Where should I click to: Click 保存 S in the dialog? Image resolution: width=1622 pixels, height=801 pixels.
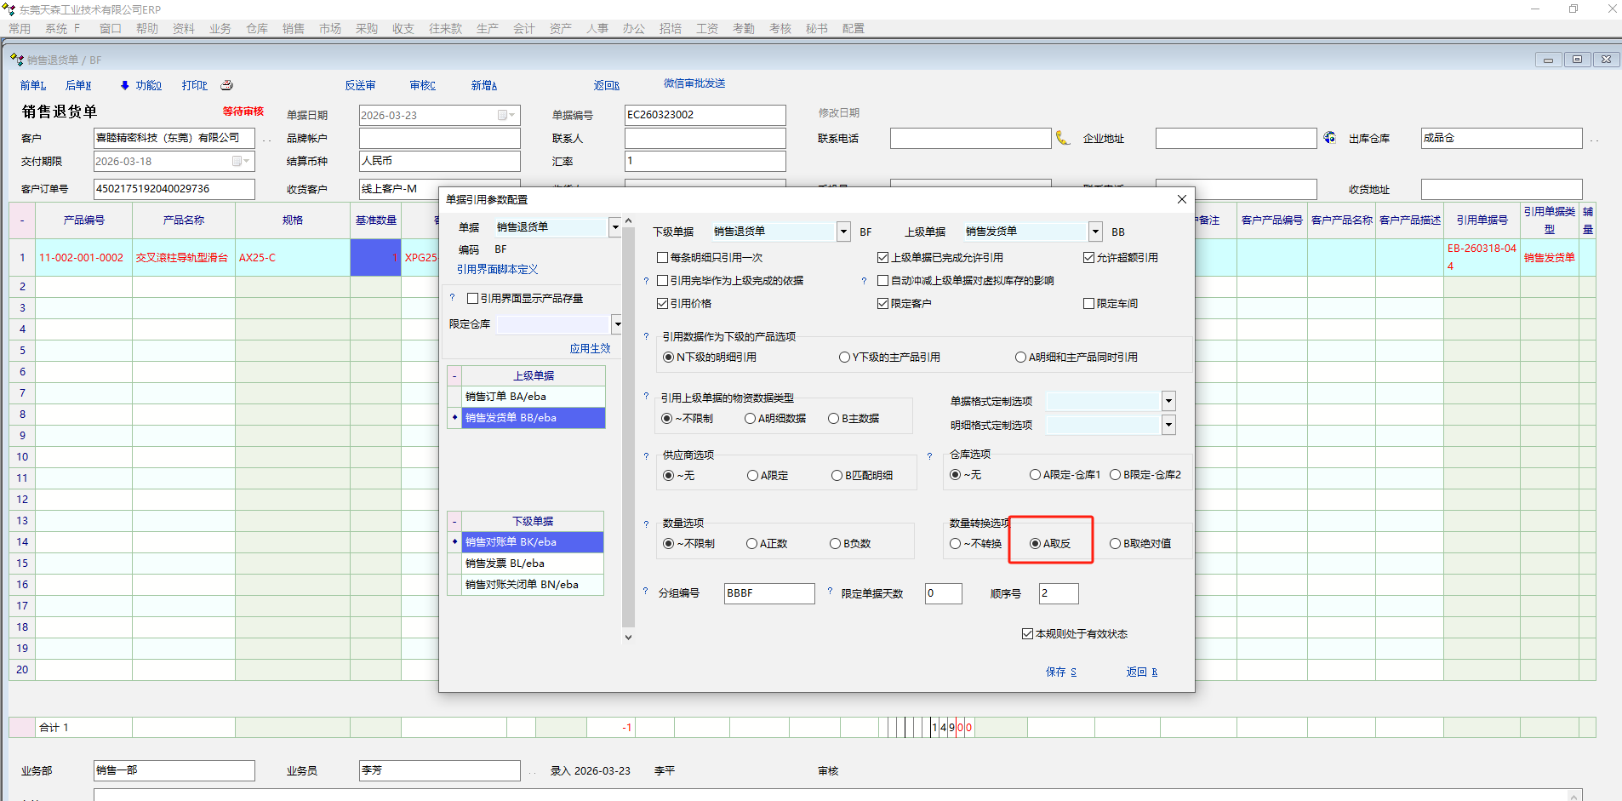pos(1060,672)
